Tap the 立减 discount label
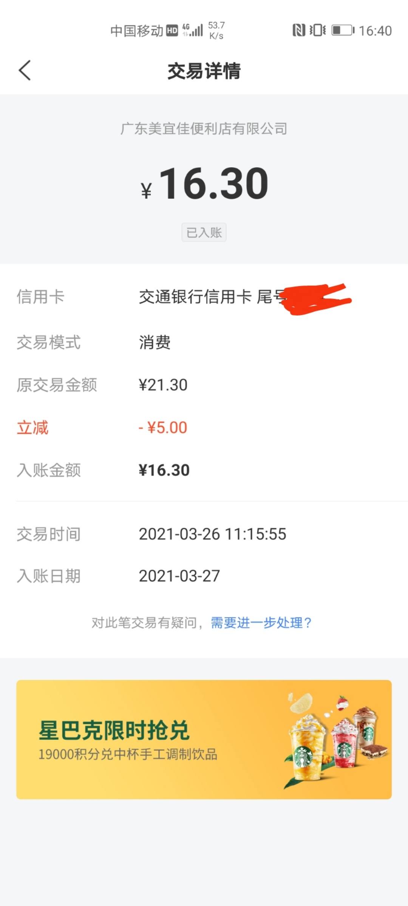 tap(32, 428)
